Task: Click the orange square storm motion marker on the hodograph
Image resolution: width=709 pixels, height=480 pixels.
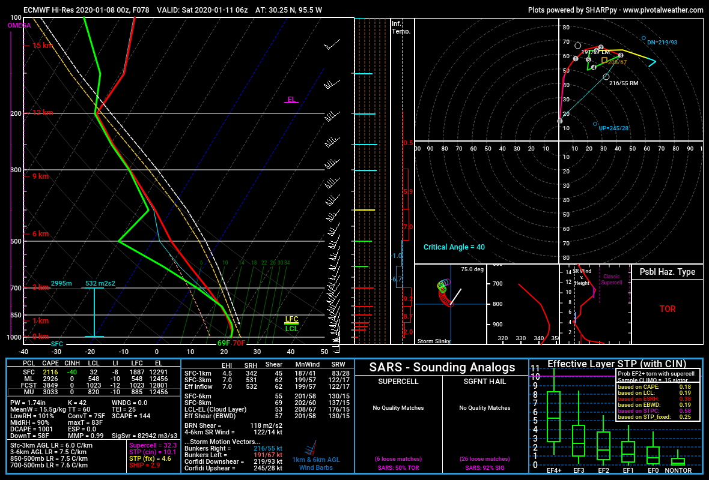Action: click(604, 60)
